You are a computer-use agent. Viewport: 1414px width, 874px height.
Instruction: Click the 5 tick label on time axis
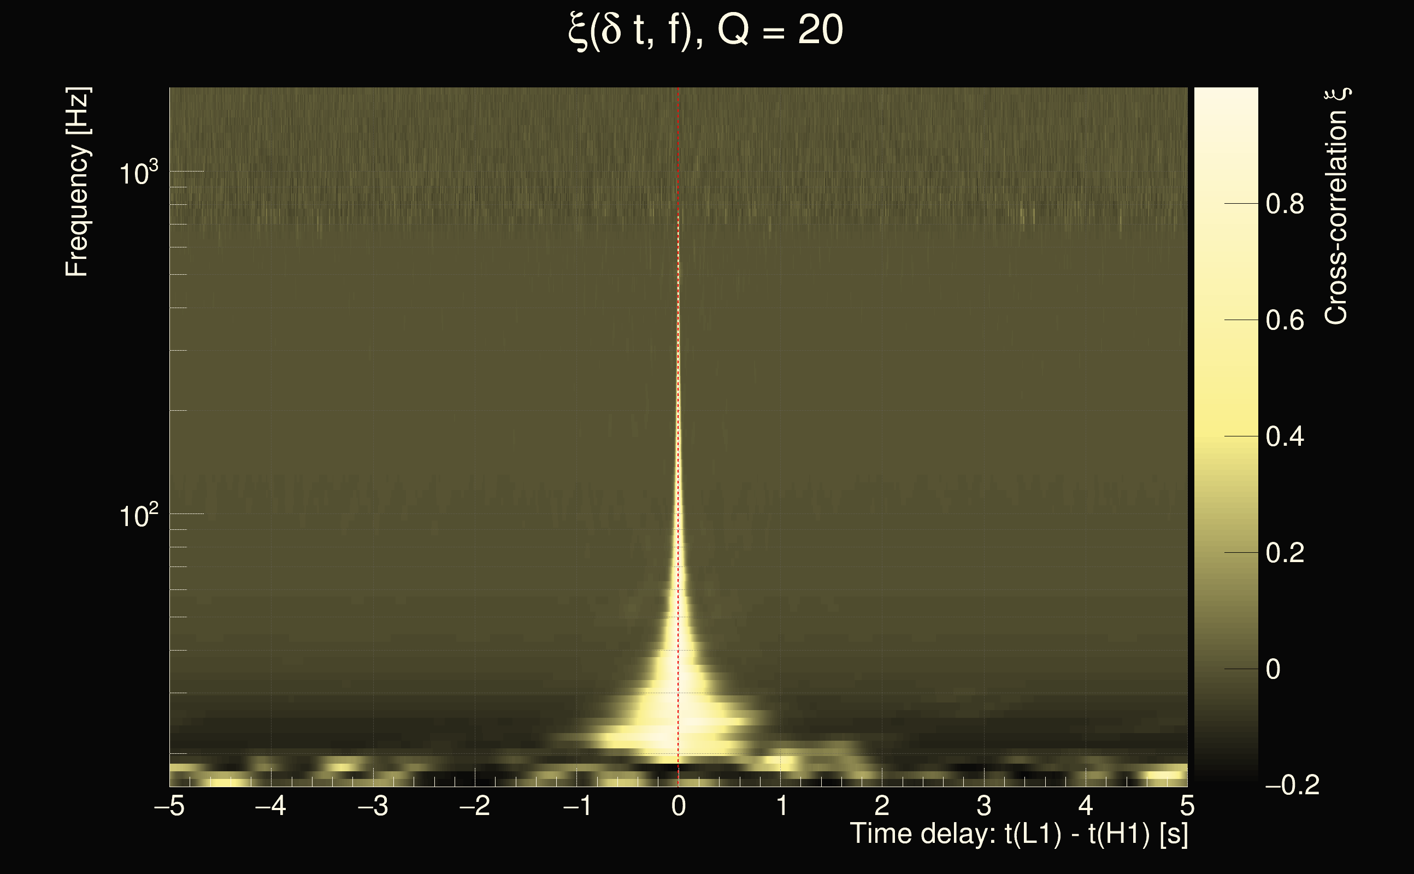click(1187, 806)
